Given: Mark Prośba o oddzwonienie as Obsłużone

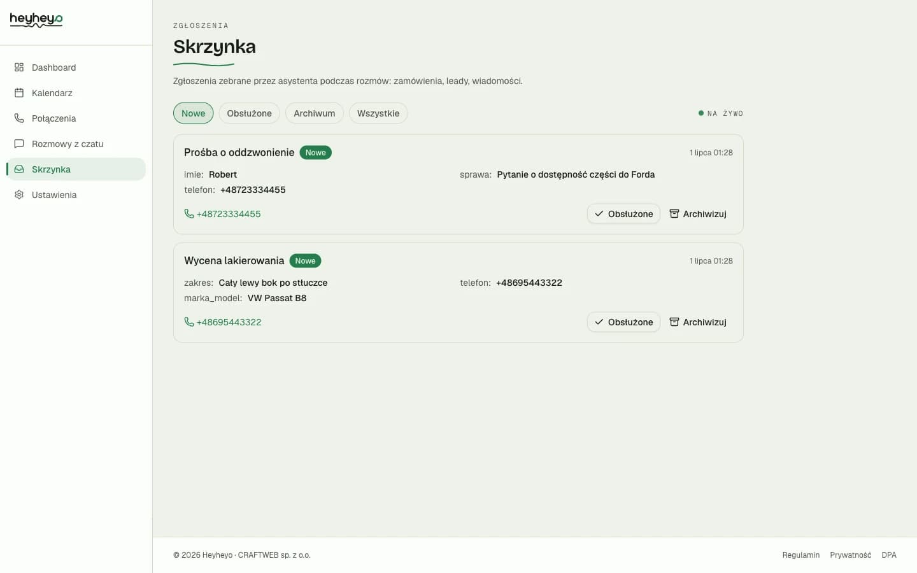Looking at the screenshot, I should point(623,214).
